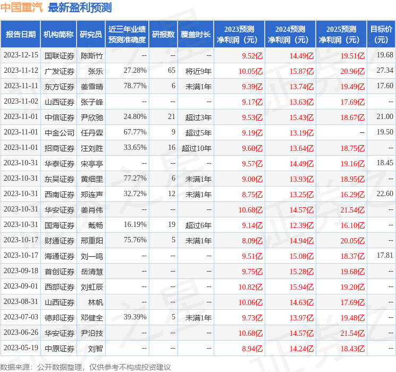Image resolution: width=396 pixels, height=372 pixels.
Task: Select the 中金公司 institution cell
Action: click(x=60, y=133)
